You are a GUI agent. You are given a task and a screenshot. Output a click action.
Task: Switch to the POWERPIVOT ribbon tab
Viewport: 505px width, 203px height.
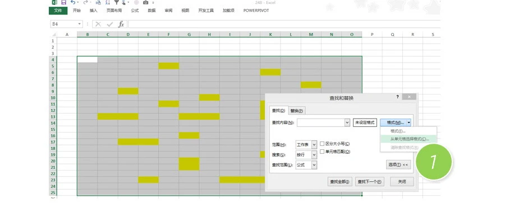[x=256, y=11]
